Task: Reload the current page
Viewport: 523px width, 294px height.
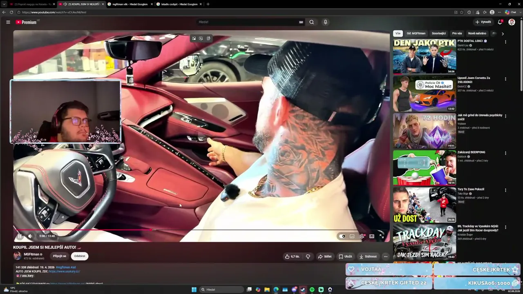Action: [x=11, y=12]
